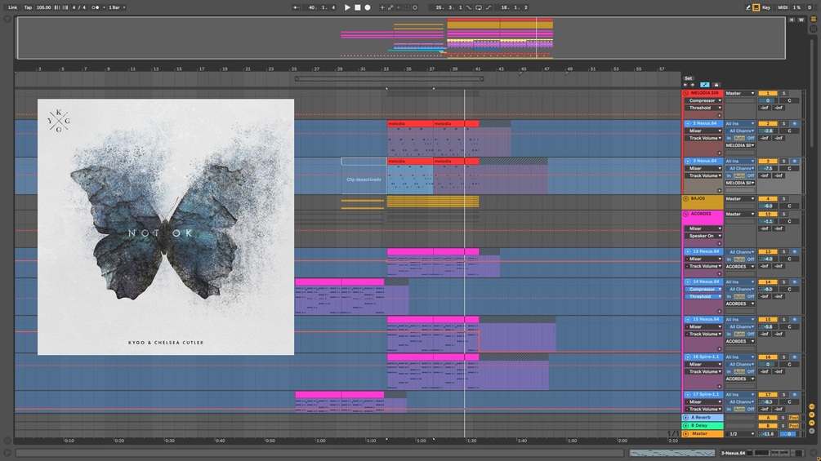821x461 pixels.
Task: Add automation lane on MELODIA SIN track
Action: coord(719,115)
